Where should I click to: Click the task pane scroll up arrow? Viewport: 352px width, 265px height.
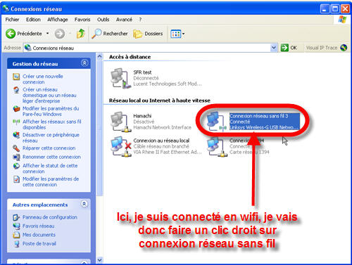coord(99,56)
